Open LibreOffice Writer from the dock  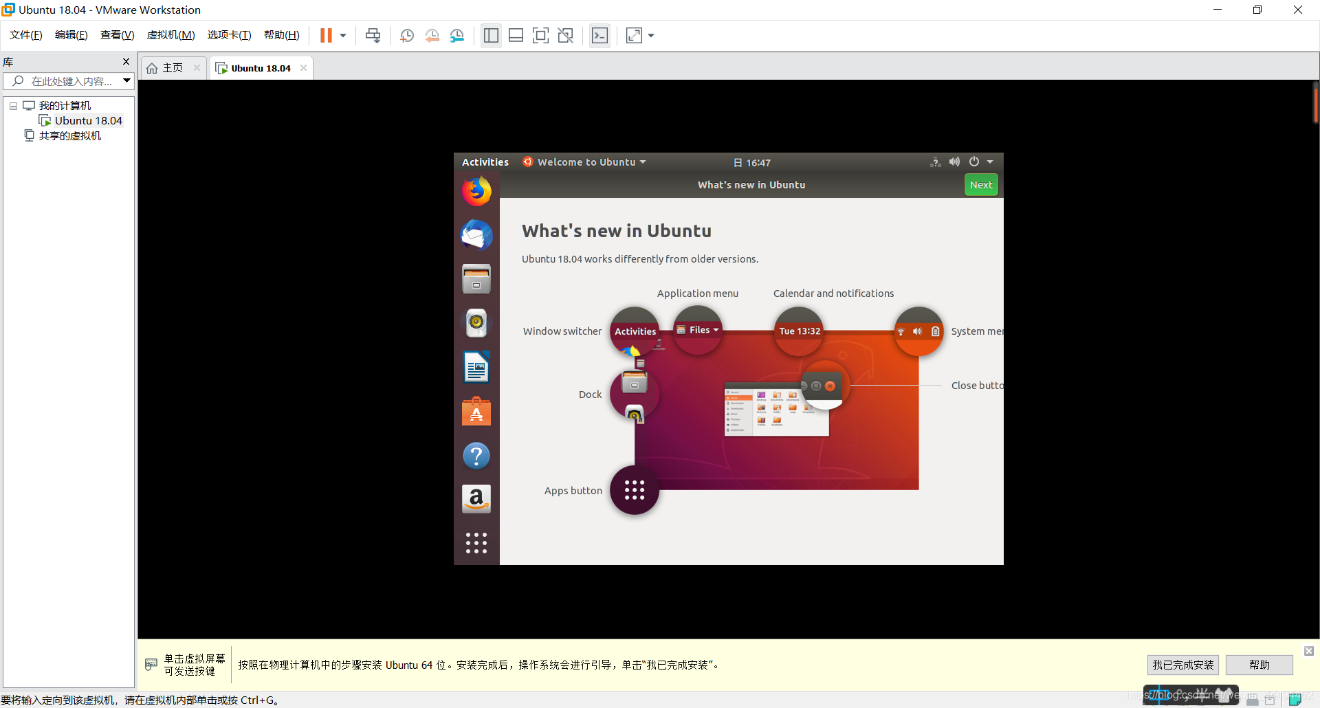[476, 368]
